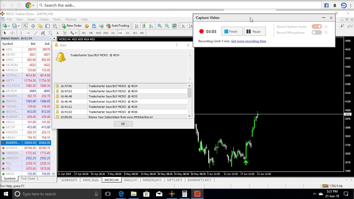Click OK in the Alert dialog
This screenshot has height=199, width=354.
click(123, 124)
